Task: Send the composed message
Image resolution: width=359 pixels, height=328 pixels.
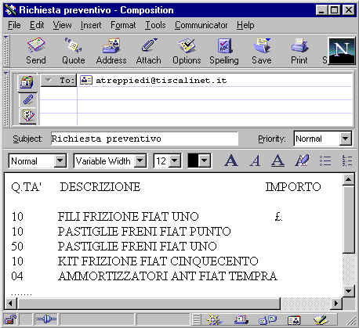Action: pos(36,52)
